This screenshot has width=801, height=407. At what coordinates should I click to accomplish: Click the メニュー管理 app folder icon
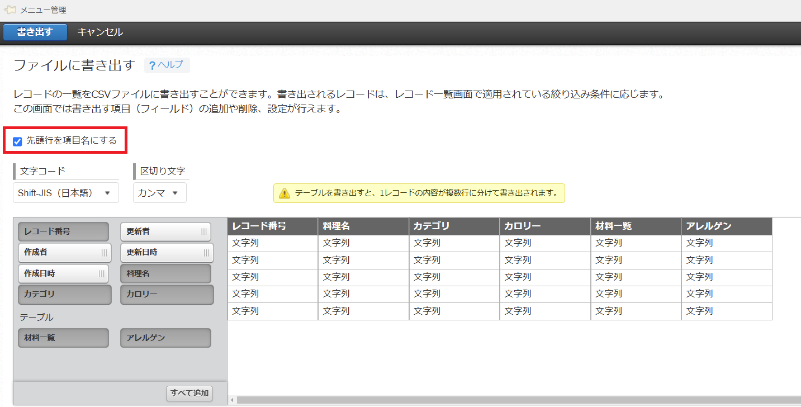click(10, 10)
